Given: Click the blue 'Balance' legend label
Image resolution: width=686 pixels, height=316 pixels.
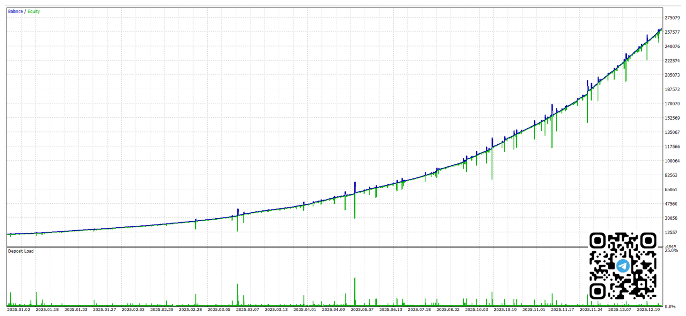Looking at the screenshot, I should pos(16,11).
